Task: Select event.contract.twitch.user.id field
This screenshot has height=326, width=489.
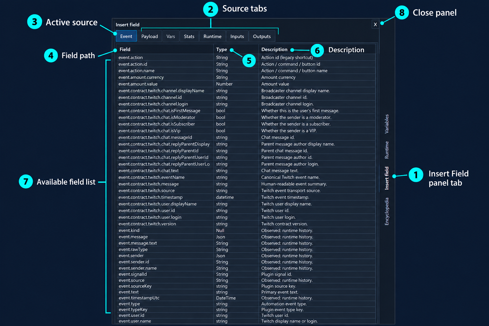Action: pyautogui.click(x=246, y=211)
